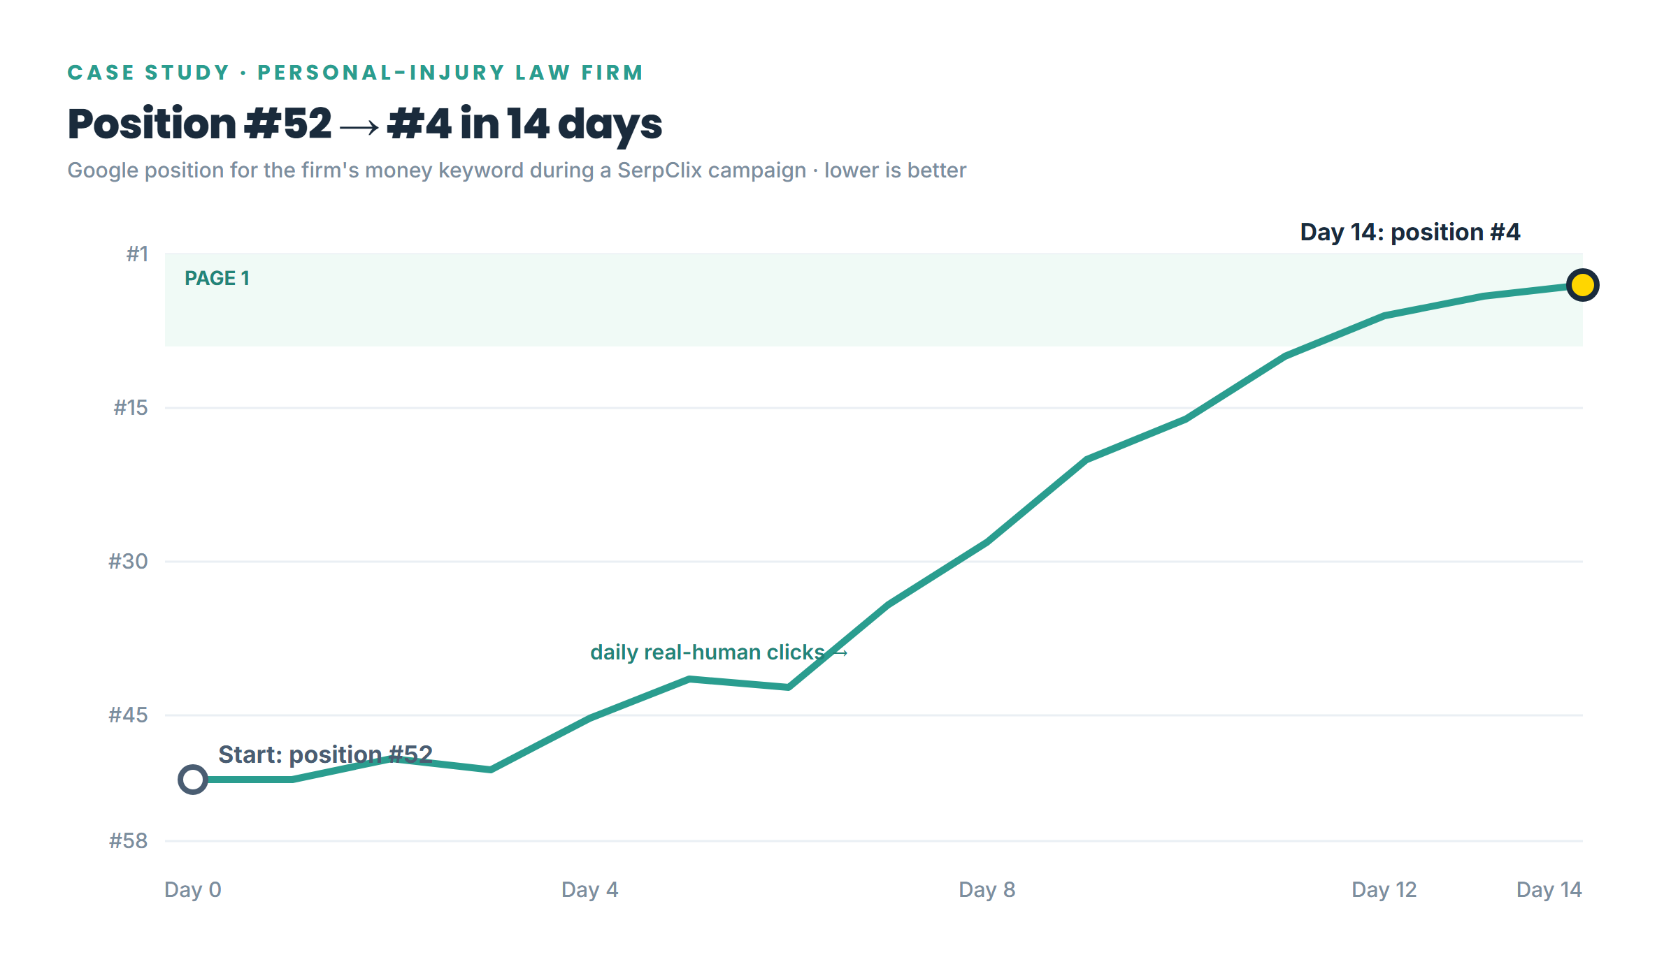
Task: Select the 'Start: position #52' label
Action: click(325, 754)
